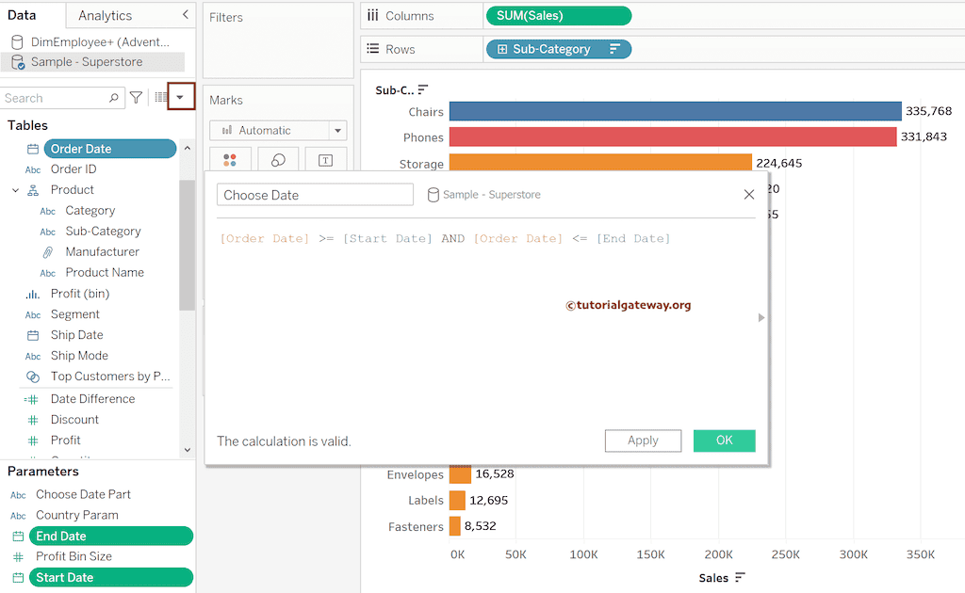Image resolution: width=965 pixels, height=593 pixels.
Task: Click the Abc icon beside Country Param
Action: coord(19,516)
